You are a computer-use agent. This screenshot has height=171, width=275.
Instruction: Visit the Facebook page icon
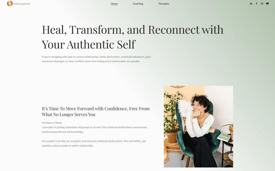click(x=256, y=3)
